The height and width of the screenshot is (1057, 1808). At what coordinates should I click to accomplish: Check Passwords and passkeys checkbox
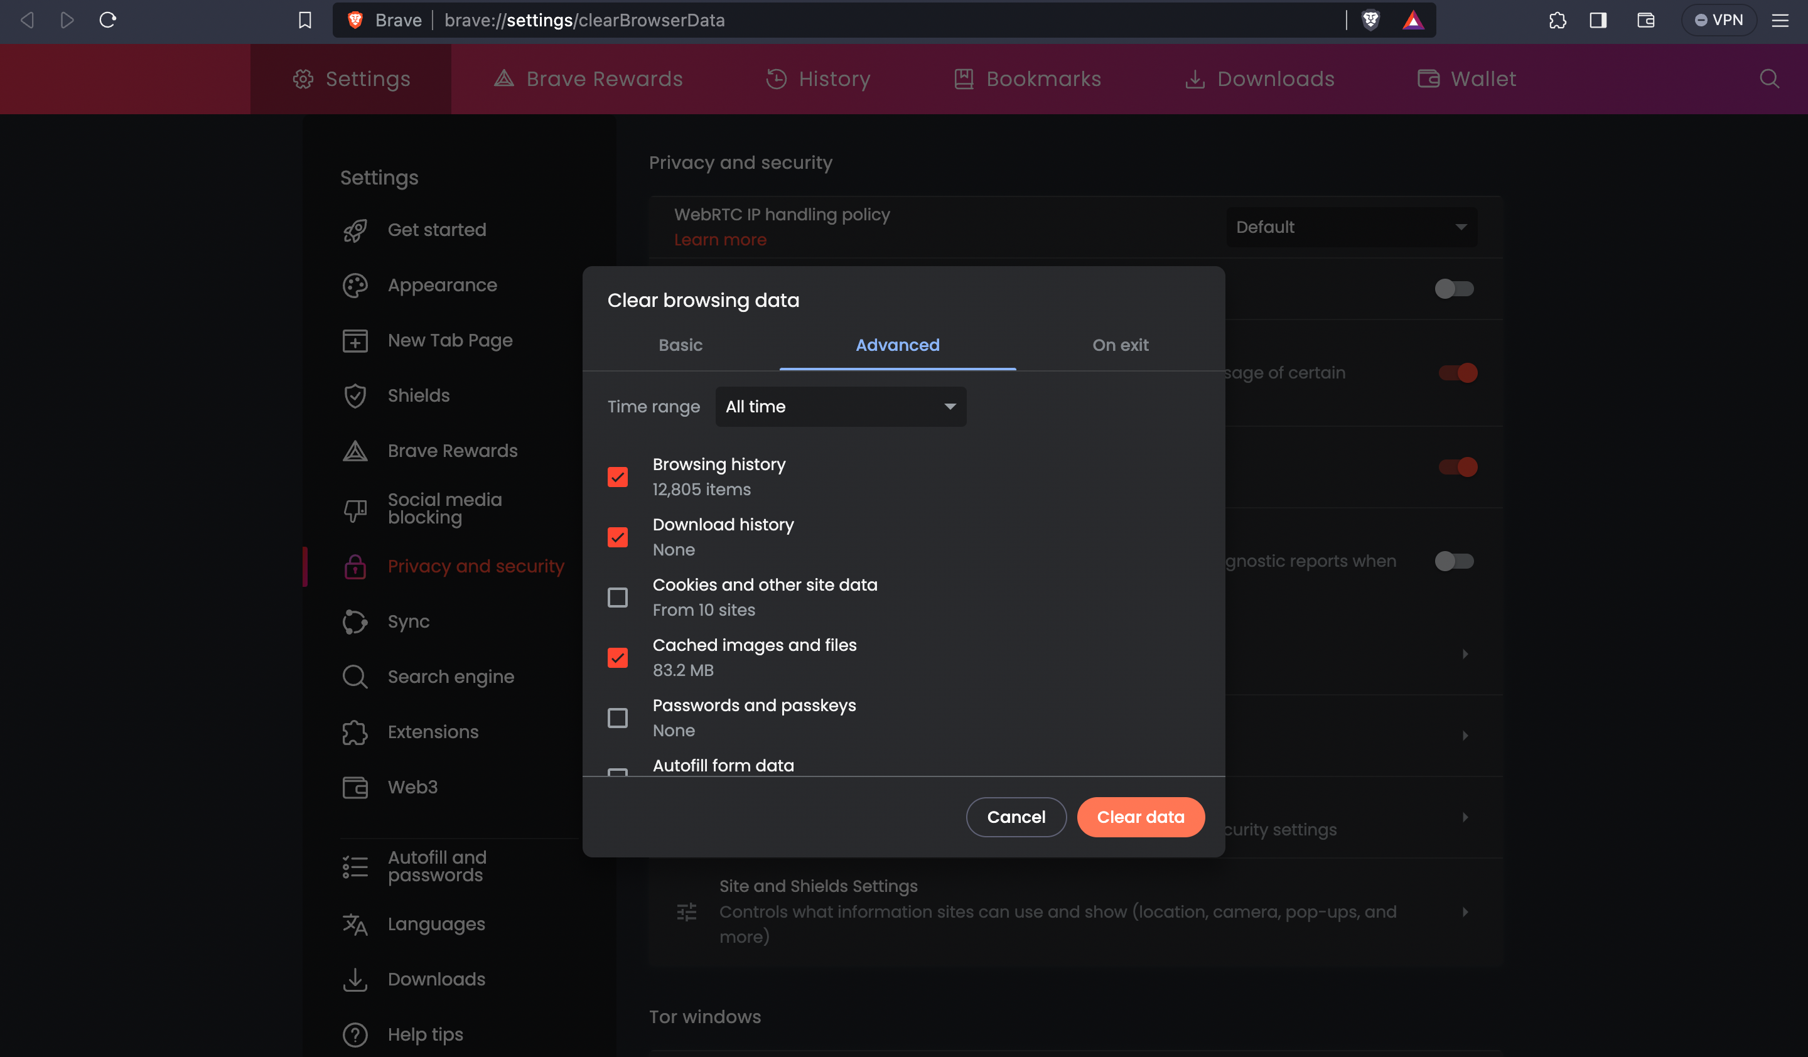617,718
